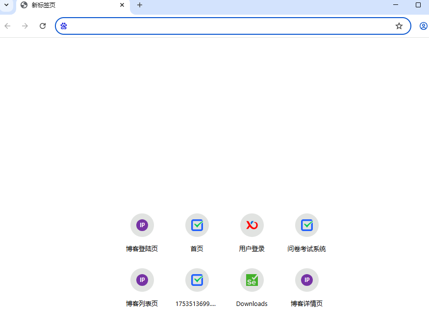
Task: Open a new tab with plus button
Action: 140,5
